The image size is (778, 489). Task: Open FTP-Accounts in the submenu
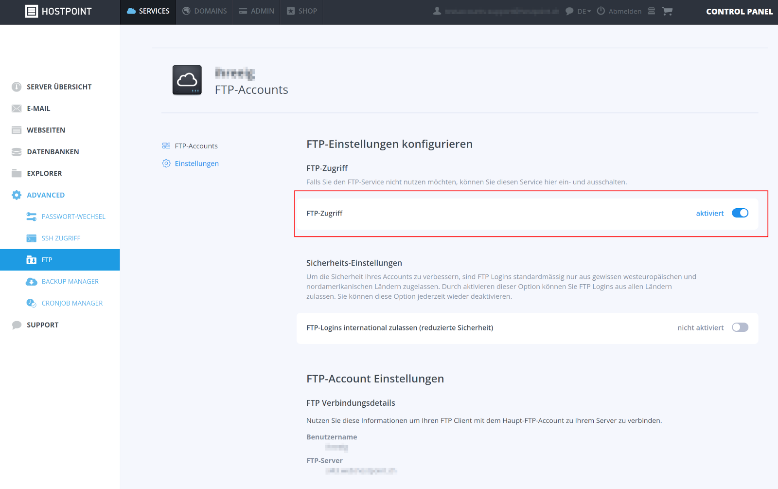coord(196,146)
